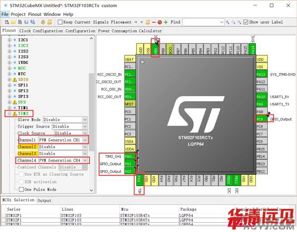Toggle the Show user Label checkbox
This screenshot has height=232, width=297.
246,22
